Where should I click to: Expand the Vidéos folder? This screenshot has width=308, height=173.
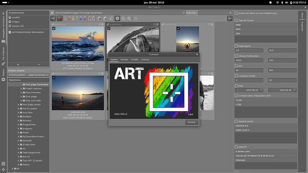tap(18, 165)
